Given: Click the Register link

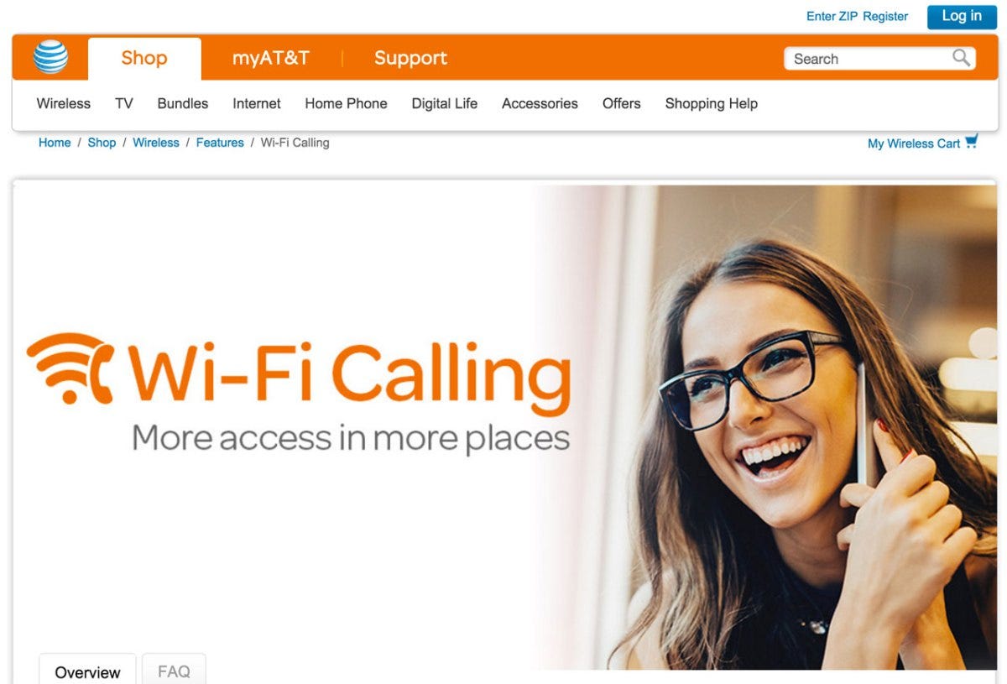Looking at the screenshot, I should coord(885,17).
